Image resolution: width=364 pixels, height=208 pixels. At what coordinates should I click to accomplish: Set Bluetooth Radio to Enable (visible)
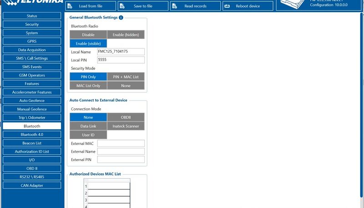coord(88,44)
